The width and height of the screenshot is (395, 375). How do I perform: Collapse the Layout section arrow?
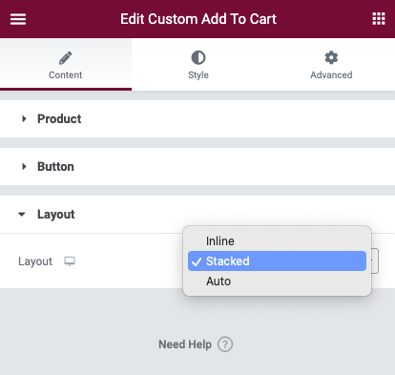tap(22, 215)
